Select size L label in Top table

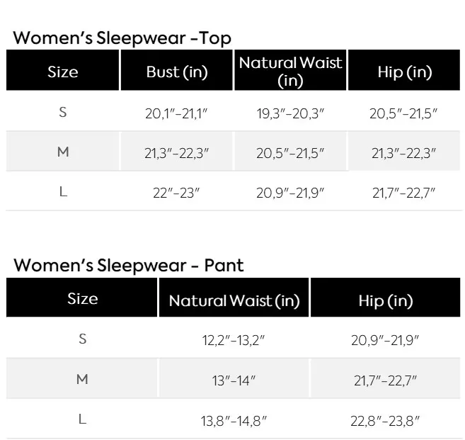pos(63,192)
